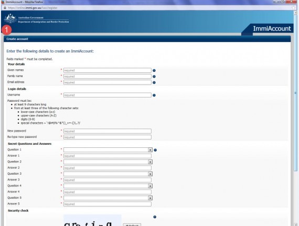Click the Refresh captcha button
The height and width of the screenshot is (226, 299).
tap(132, 225)
